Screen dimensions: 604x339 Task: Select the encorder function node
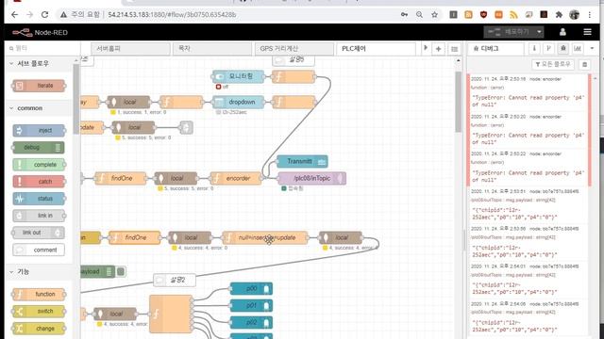235,178
